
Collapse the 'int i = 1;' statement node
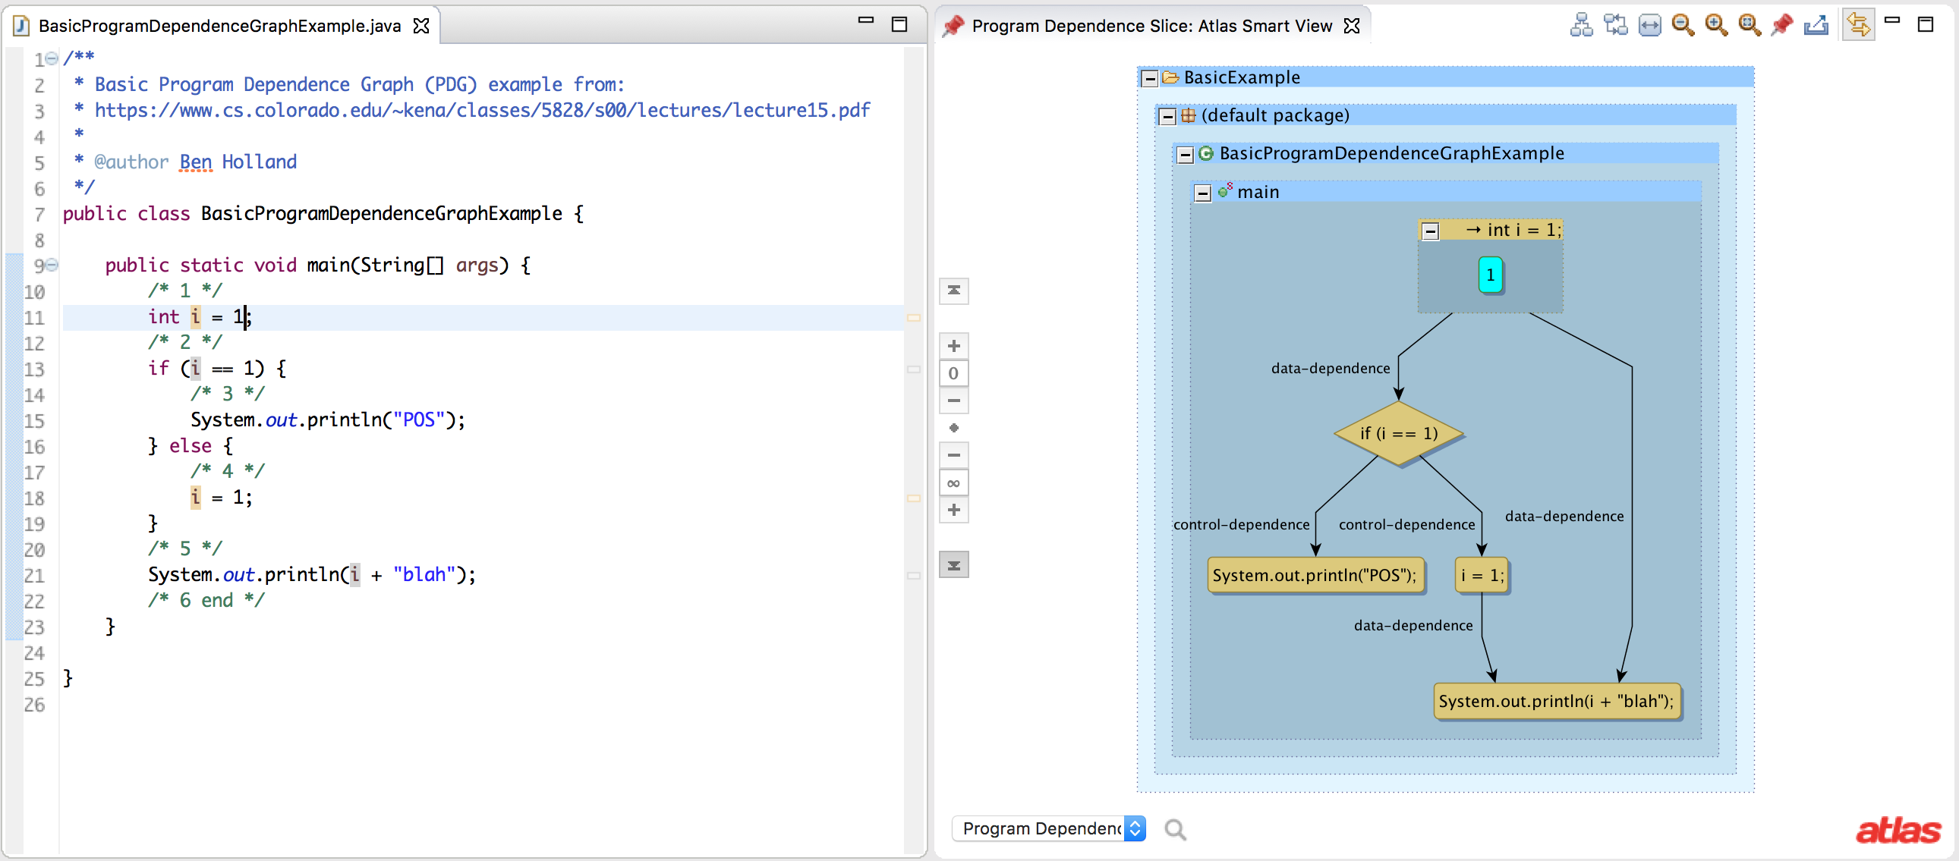point(1431,231)
